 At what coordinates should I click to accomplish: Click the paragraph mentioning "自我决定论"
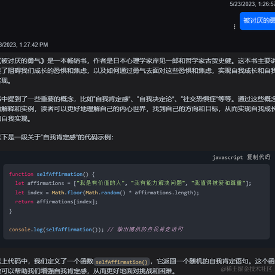pos(137,109)
